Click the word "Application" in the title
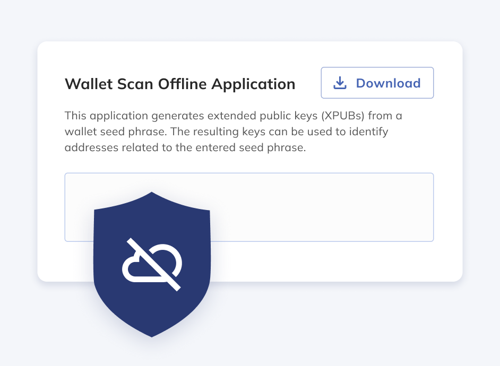 click(253, 84)
